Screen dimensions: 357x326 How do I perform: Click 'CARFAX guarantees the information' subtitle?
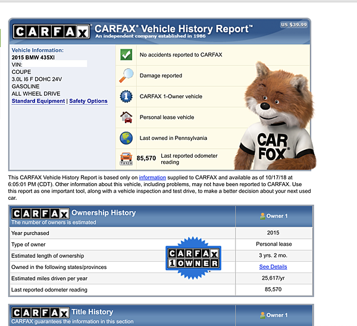pos(73,322)
